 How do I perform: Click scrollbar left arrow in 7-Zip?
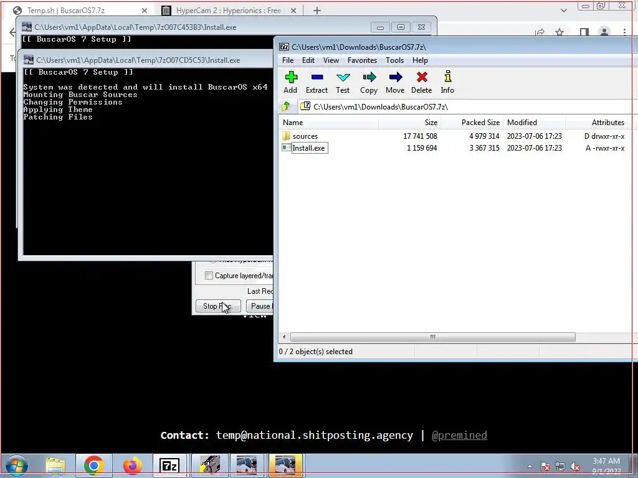(x=284, y=337)
